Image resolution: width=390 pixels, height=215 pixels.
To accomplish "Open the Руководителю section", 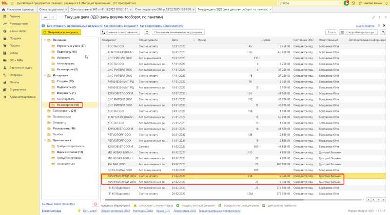I will pos(19,23).
